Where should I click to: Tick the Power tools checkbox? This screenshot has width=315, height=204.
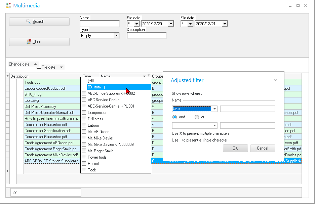[84, 157]
